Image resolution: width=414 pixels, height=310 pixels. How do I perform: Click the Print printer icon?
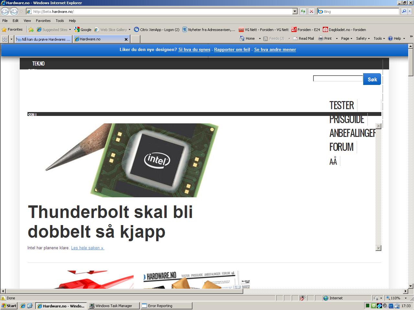point(321,38)
